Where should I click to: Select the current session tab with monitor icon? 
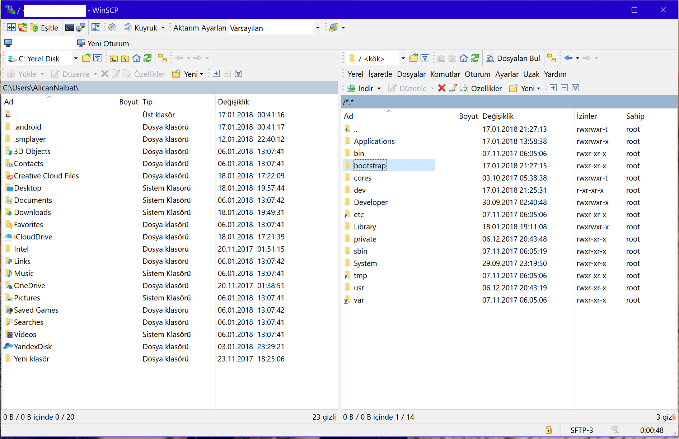pos(39,43)
